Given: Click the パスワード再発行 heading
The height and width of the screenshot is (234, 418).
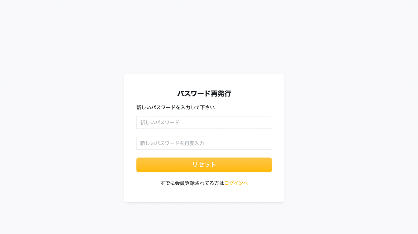Looking at the screenshot, I should (x=204, y=93).
